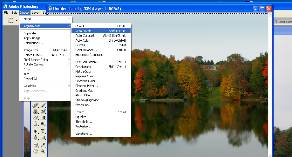Select the Eraser tool
This screenshot has width=292, height=157.
tap(35, 118)
